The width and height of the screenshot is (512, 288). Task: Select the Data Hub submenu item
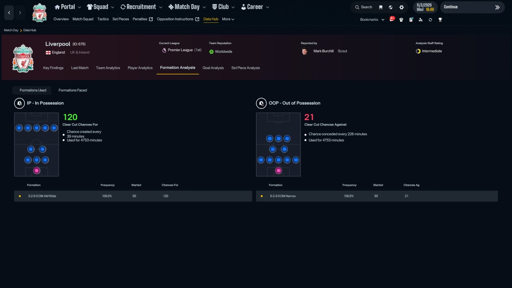211,19
